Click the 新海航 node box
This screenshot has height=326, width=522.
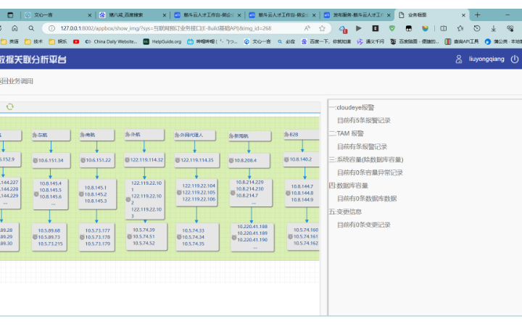[249, 136]
